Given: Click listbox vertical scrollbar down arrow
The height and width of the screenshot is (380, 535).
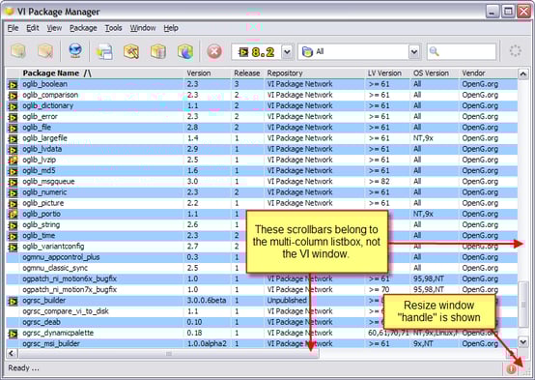Looking at the screenshot, I should (523, 341).
